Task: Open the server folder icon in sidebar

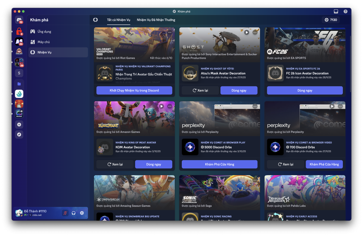Action: click(x=19, y=84)
